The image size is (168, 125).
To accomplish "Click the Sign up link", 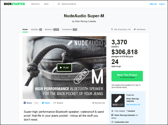I will coord(153,4).
